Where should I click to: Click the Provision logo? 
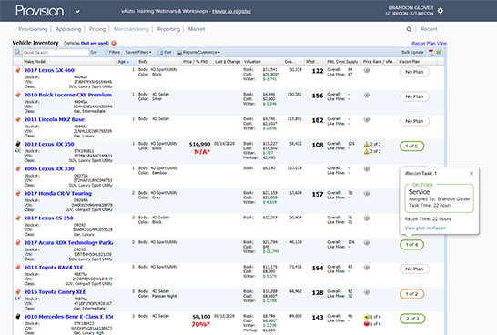(x=40, y=11)
